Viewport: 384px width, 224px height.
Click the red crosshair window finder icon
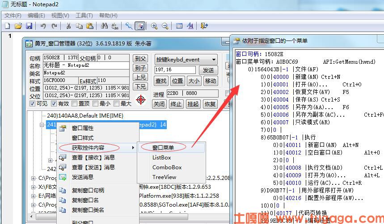click(141, 100)
